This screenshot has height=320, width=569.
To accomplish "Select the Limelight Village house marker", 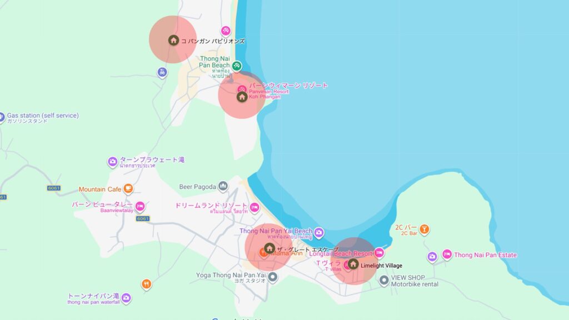I will click(x=353, y=264).
